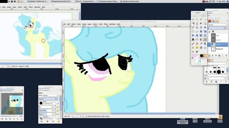Open Tool Options panel configuration menu
The height and width of the screenshot is (128, 229).
[60, 90]
